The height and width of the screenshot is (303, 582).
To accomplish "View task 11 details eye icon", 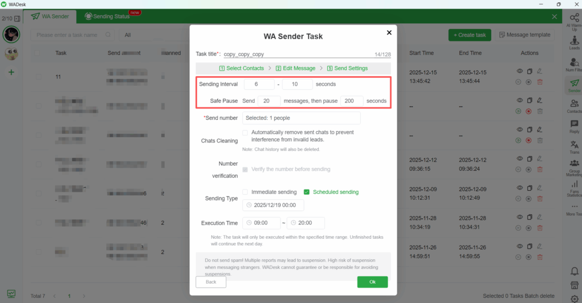I will pos(519,71).
